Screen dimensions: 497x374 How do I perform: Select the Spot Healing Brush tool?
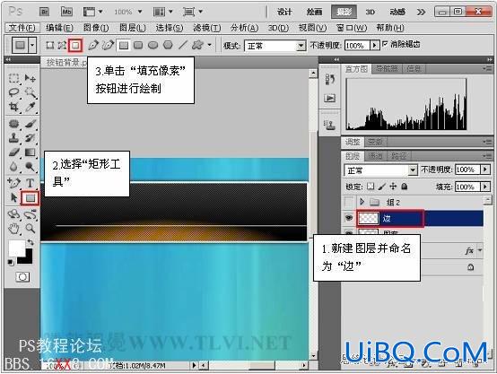click(13, 124)
